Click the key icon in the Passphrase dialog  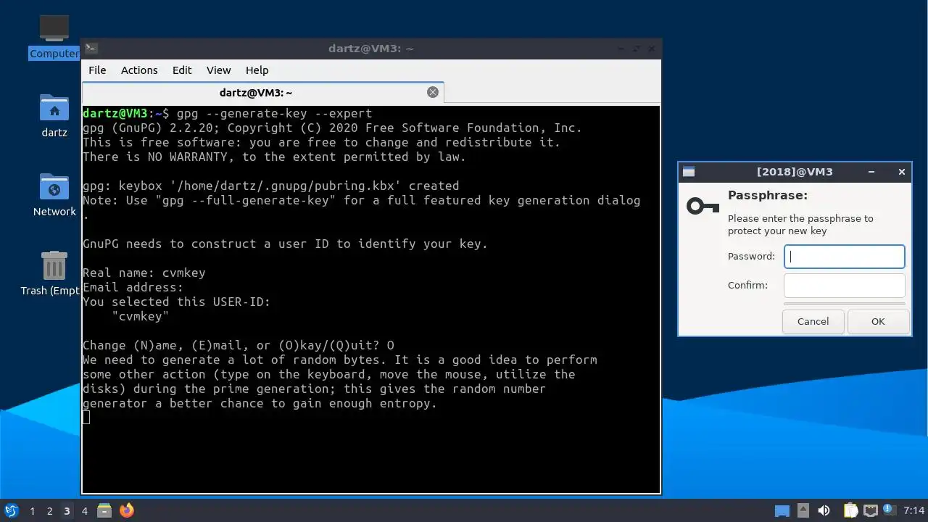coord(703,207)
